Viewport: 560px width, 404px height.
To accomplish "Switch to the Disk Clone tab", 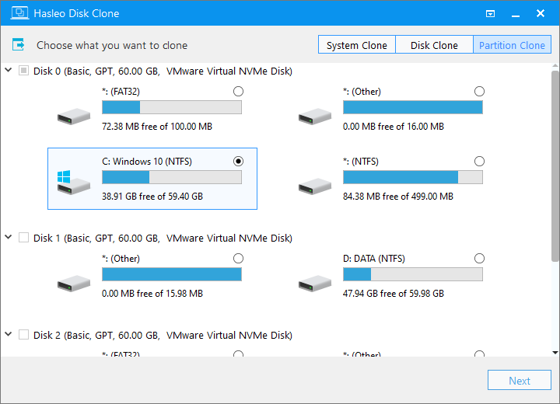I will (x=434, y=44).
